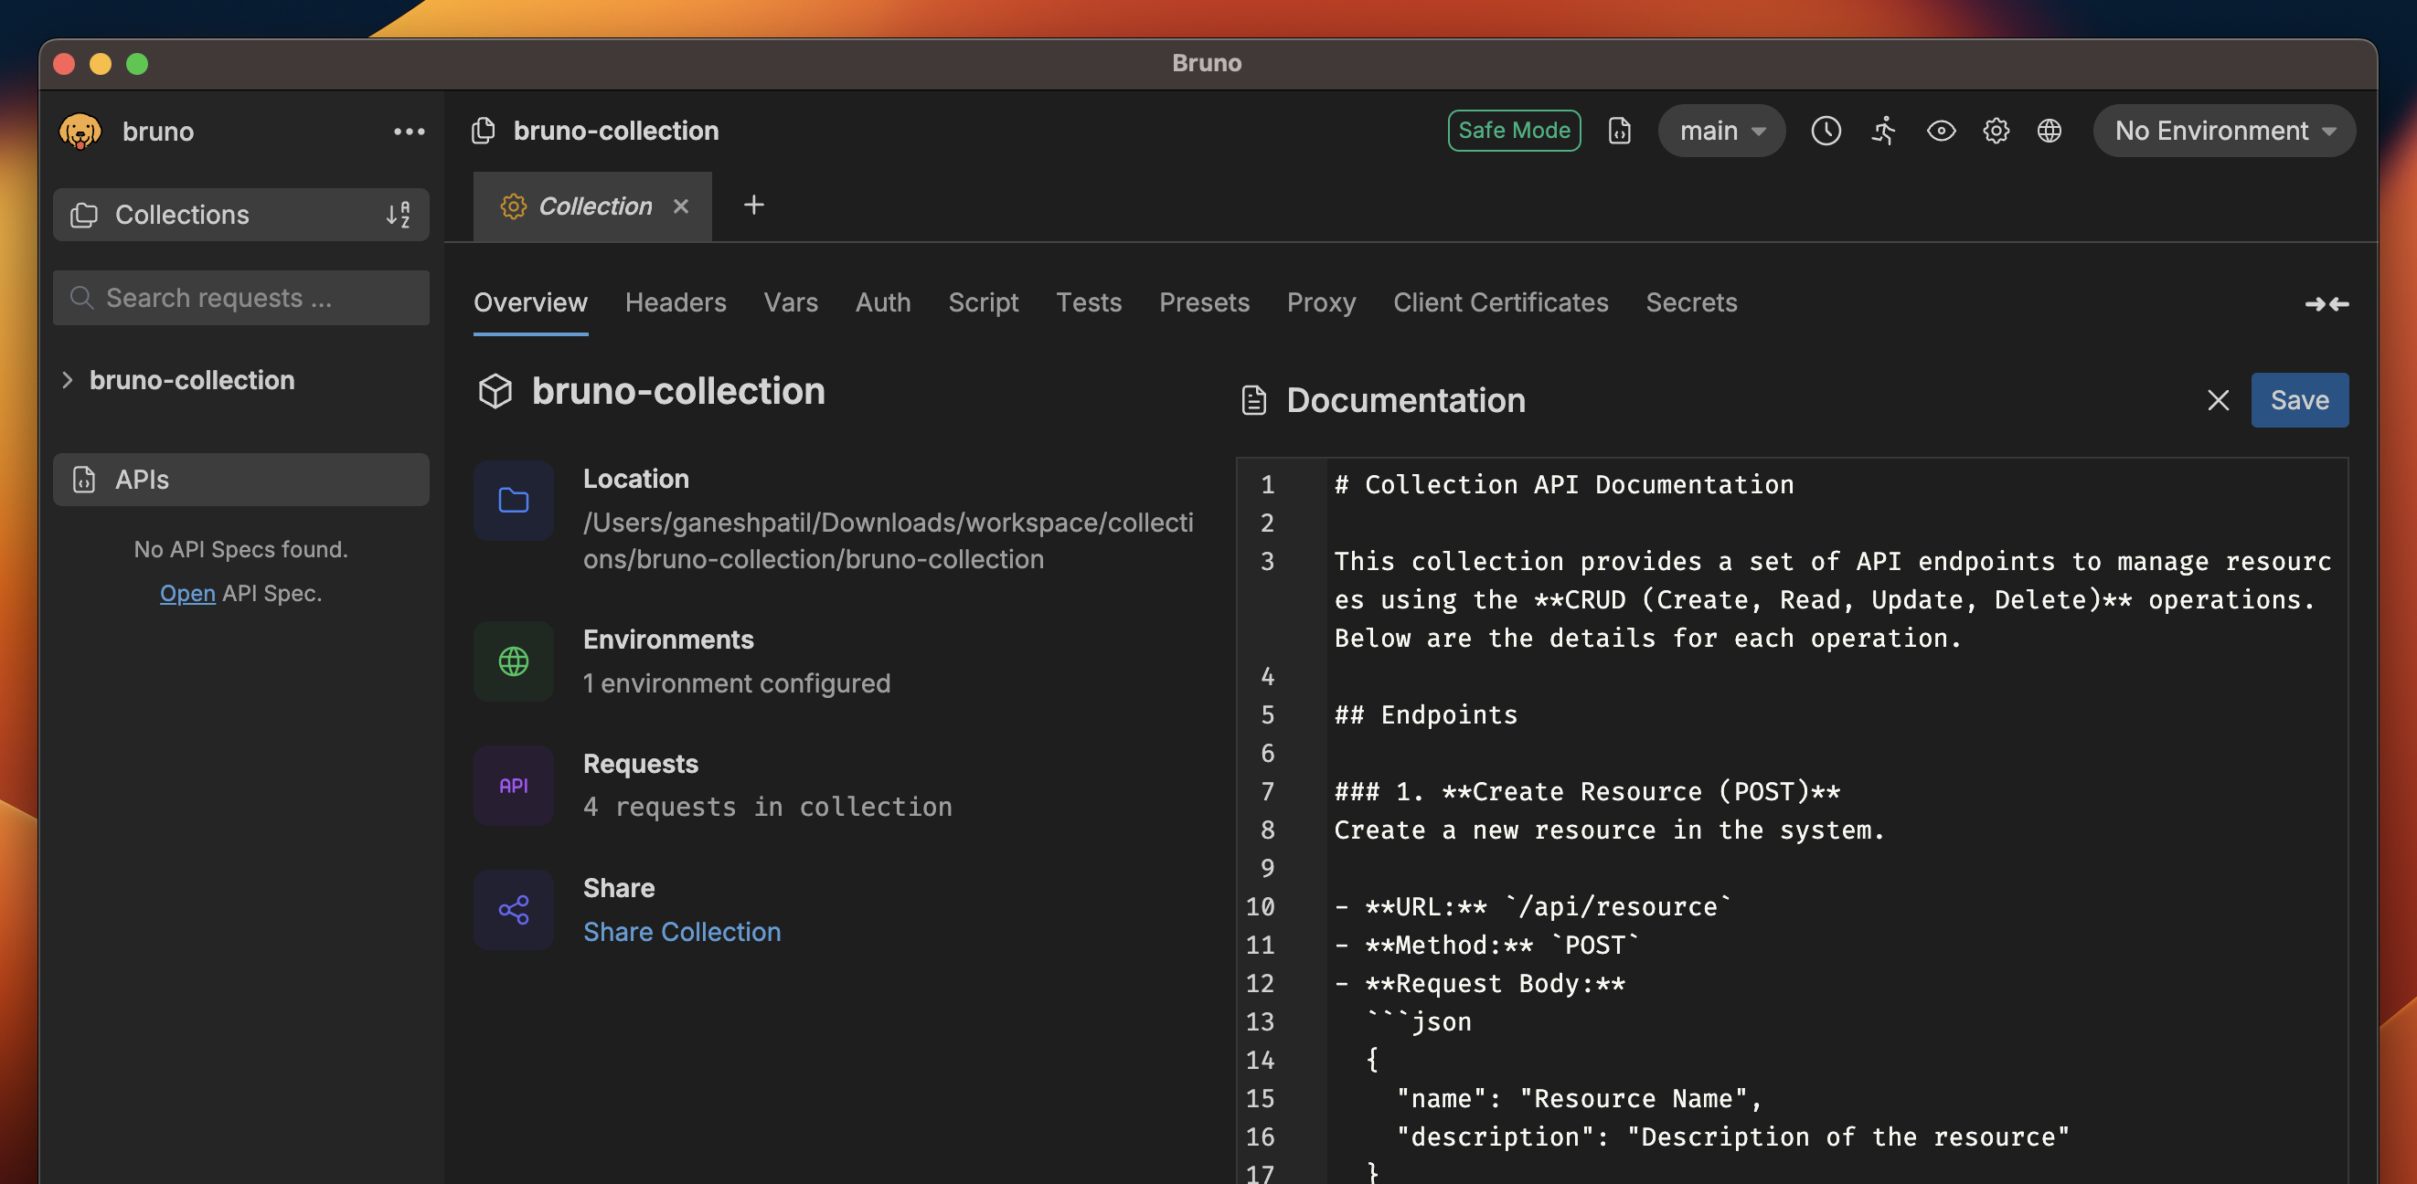
Task: Click the three-dots menu next to bruno
Action: point(410,132)
